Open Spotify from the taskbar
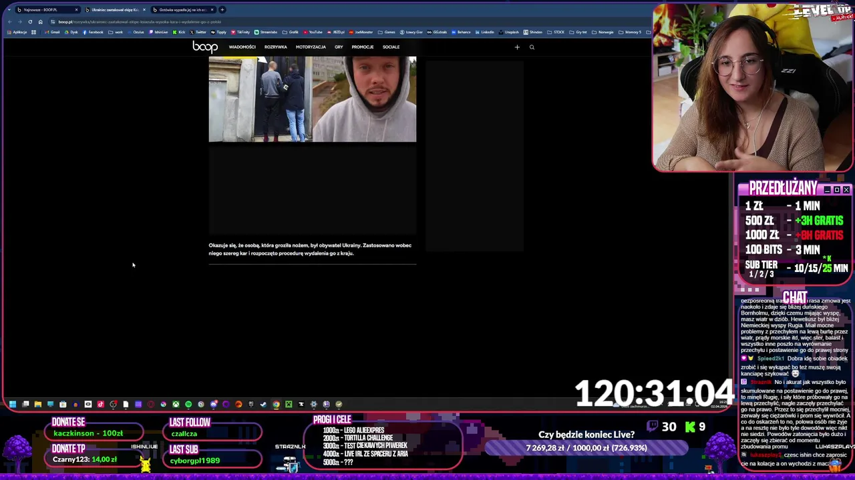Image resolution: width=855 pixels, height=480 pixels. pos(188,404)
